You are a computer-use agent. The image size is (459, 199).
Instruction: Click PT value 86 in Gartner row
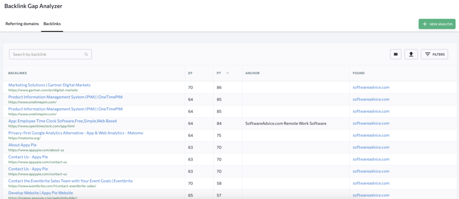[219, 87]
